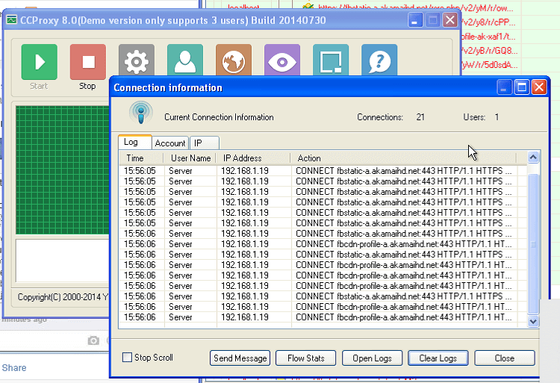Close the CCProxy main window with X
560x383 pixels.
coord(450,20)
